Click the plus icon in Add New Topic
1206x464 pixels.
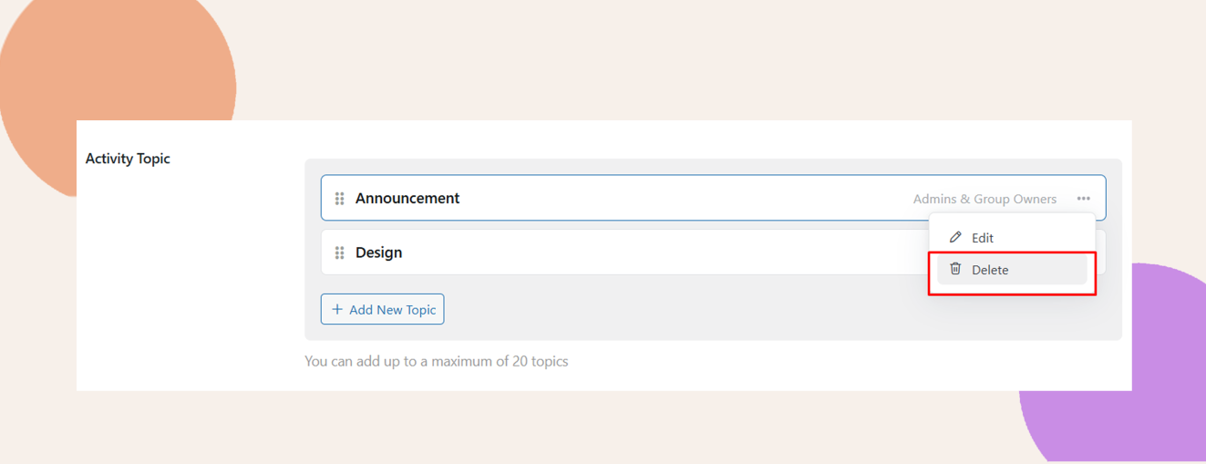[x=337, y=309]
